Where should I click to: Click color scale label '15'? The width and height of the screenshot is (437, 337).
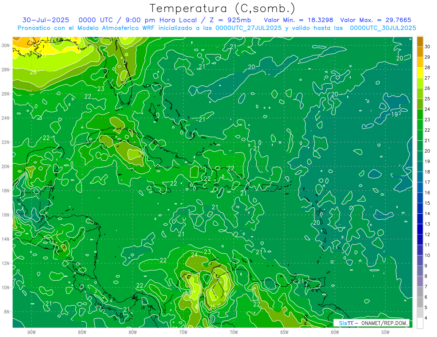pyautogui.click(x=428, y=203)
